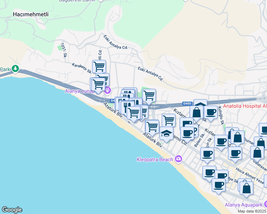
Task: Select the Hacımehmetli neighborhood label
Action: (30, 15)
